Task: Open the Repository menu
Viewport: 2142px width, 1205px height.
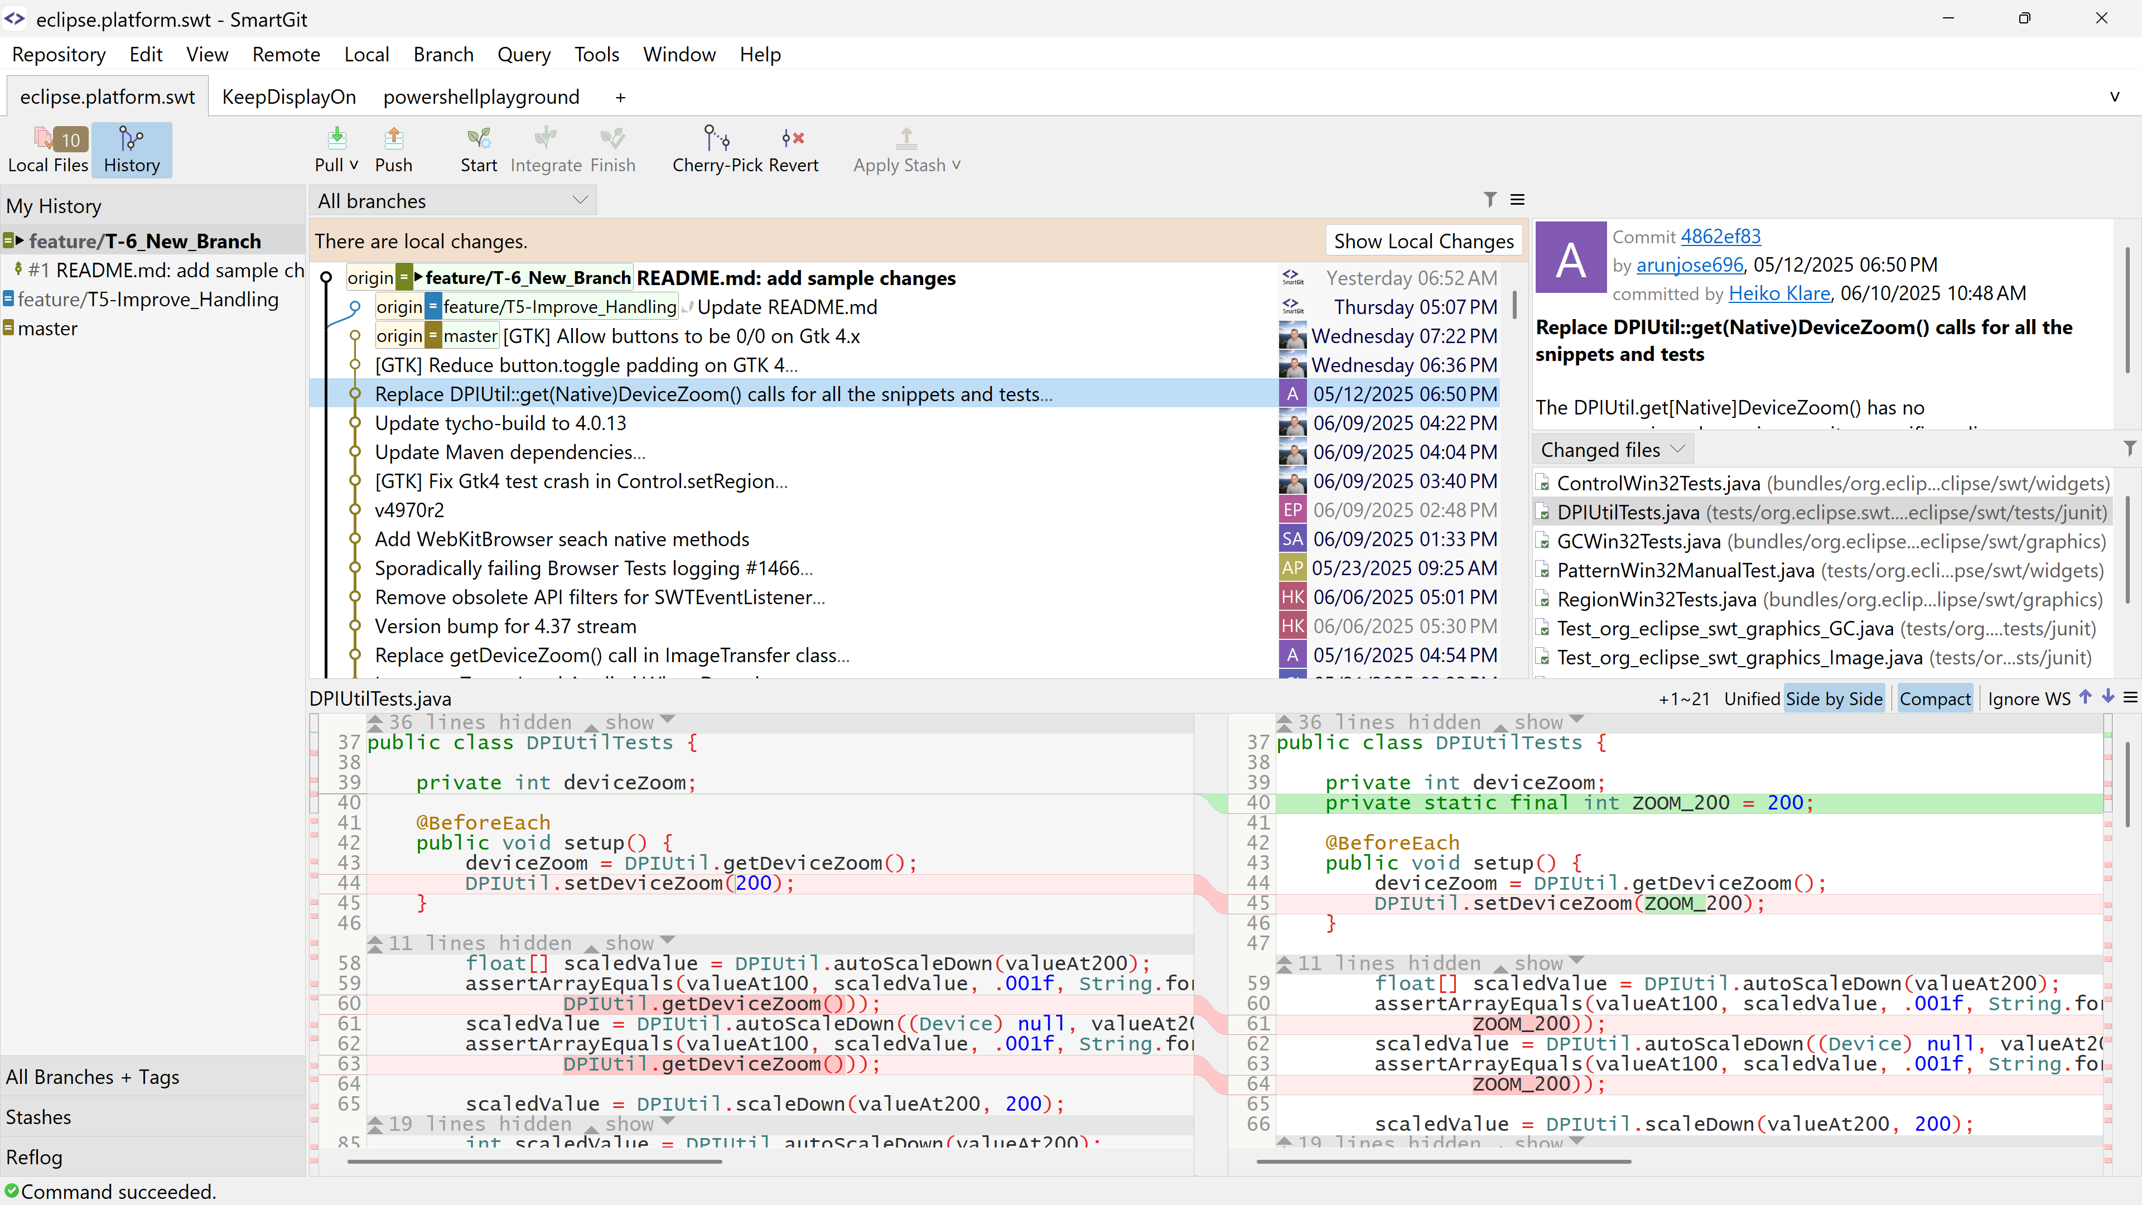Action: pyautogui.click(x=59, y=55)
